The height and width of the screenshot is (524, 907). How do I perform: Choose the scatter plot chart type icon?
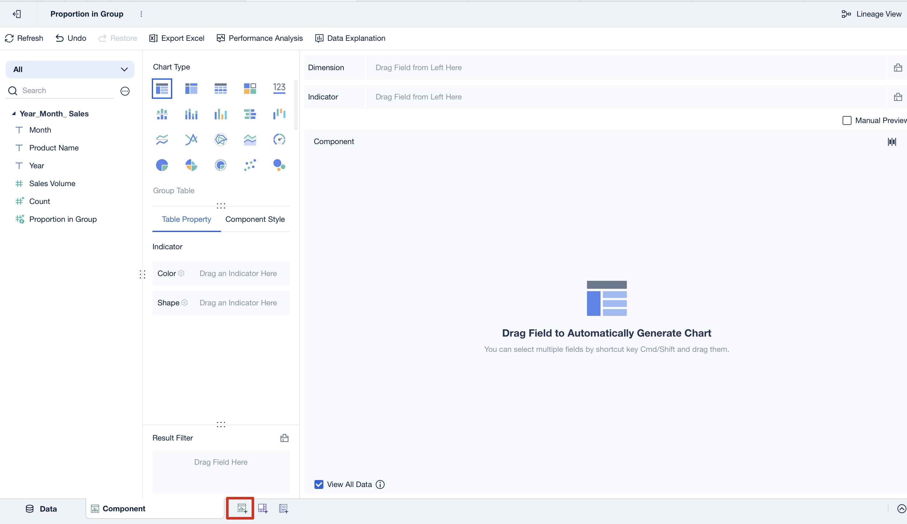point(250,165)
